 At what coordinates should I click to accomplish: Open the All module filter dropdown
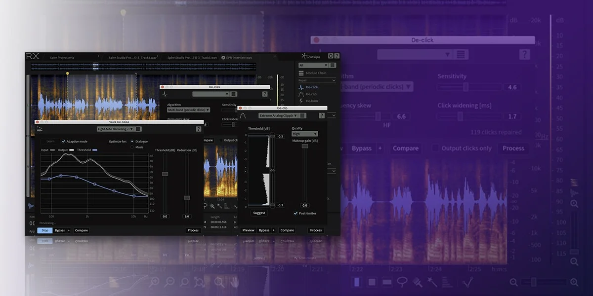point(313,65)
